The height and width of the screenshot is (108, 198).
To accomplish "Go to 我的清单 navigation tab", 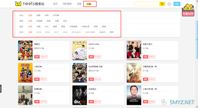I will (x=67, y=4).
